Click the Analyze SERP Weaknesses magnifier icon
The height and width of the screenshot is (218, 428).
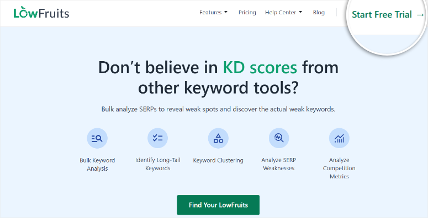tap(279, 138)
